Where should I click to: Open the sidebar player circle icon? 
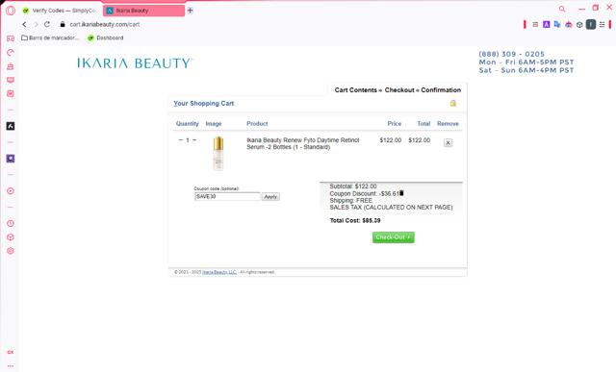[11, 191]
